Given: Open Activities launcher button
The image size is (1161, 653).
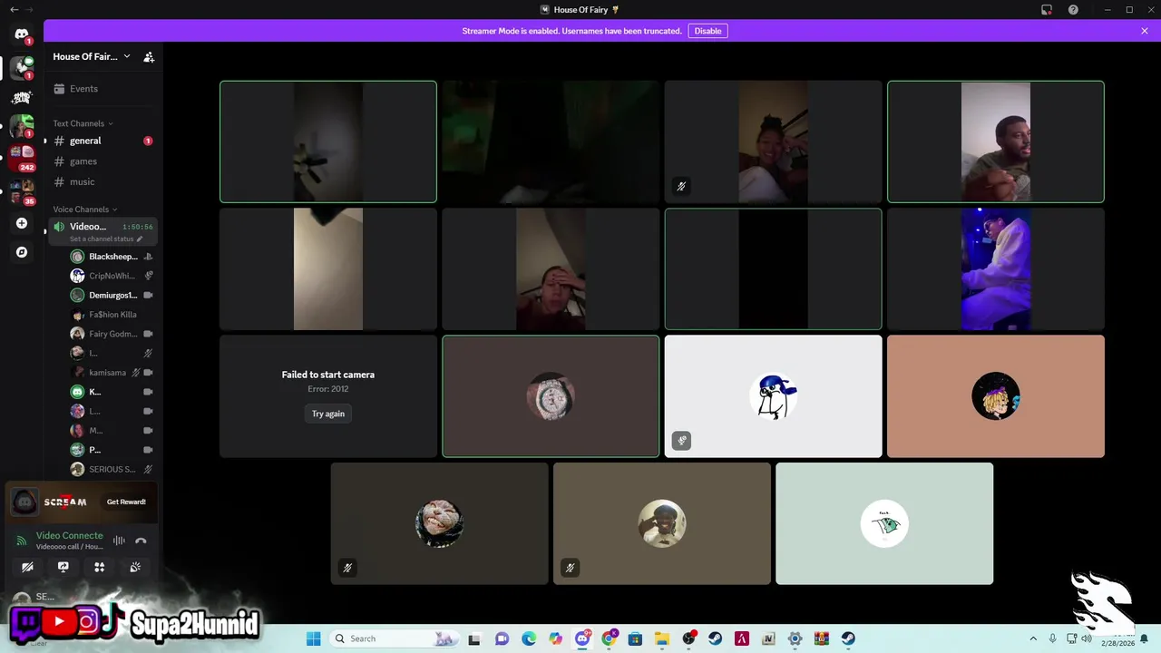Looking at the screenshot, I should [99, 567].
